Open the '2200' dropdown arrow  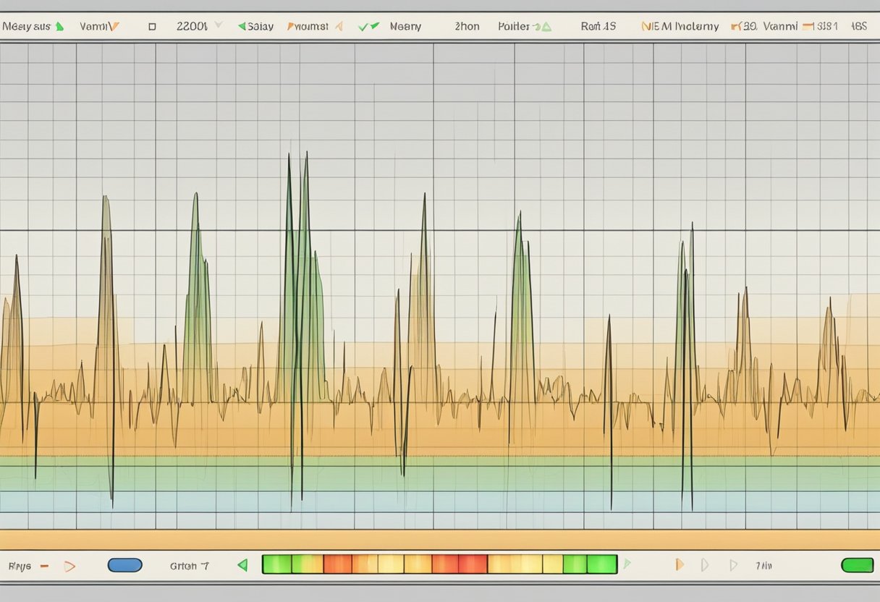(219, 26)
